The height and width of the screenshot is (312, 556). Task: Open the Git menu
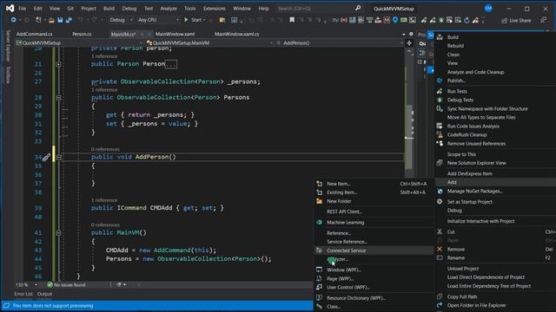(70, 8)
